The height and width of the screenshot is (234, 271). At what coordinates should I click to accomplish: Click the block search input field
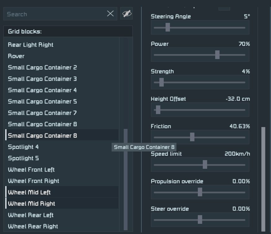pyautogui.click(x=56, y=14)
